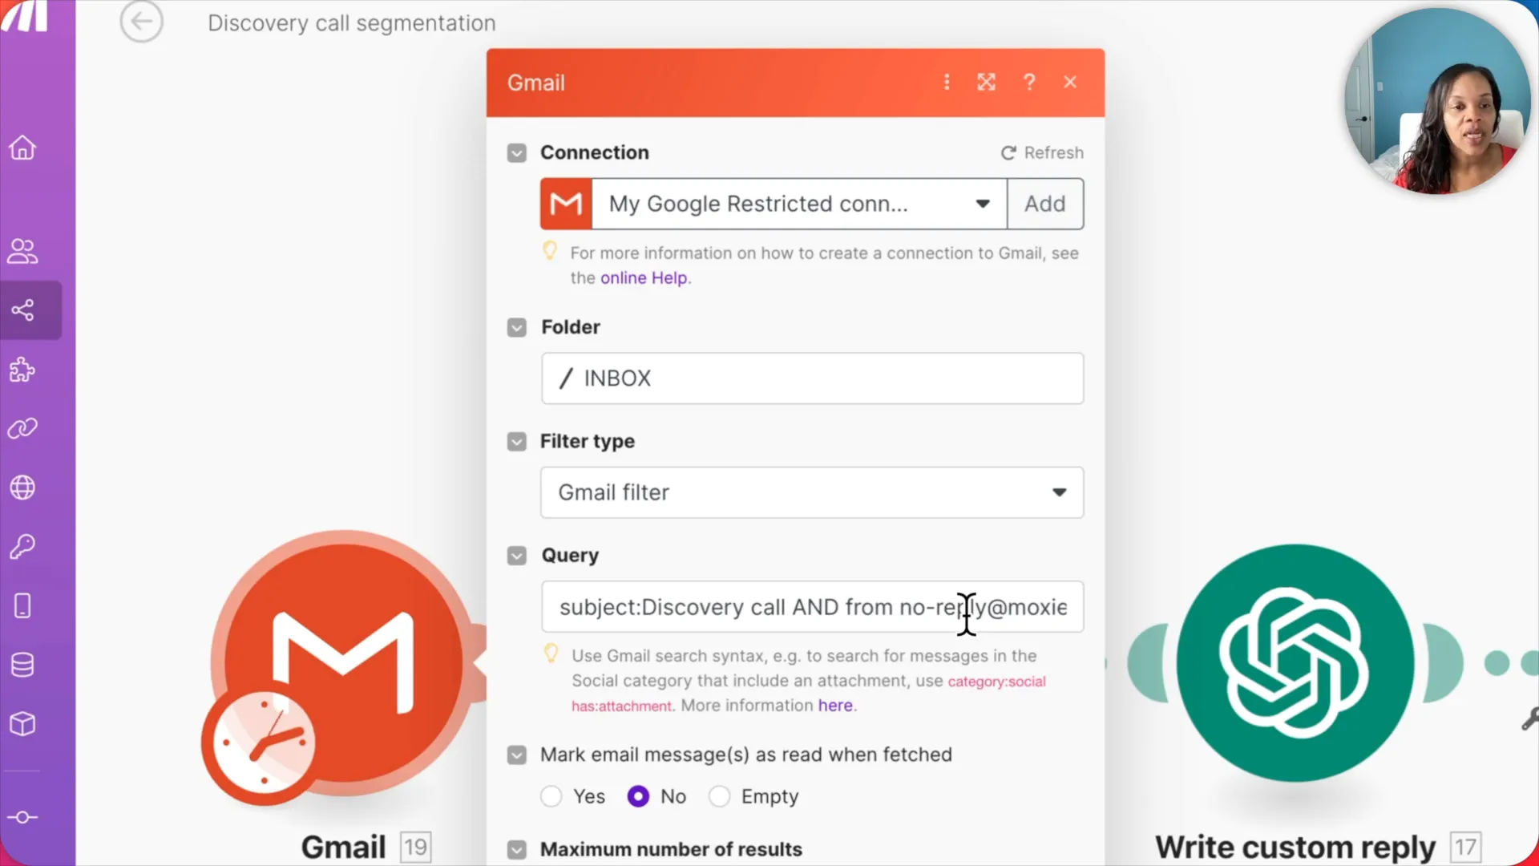Image resolution: width=1539 pixels, height=866 pixels.
Task: Click the Refresh connection button
Action: [x=1042, y=152]
